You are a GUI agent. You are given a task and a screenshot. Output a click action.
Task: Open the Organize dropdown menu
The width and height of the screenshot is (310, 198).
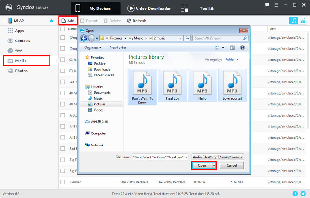tap(93, 48)
